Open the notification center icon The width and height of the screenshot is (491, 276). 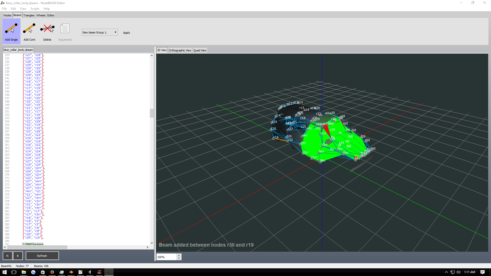pyautogui.click(x=482, y=272)
